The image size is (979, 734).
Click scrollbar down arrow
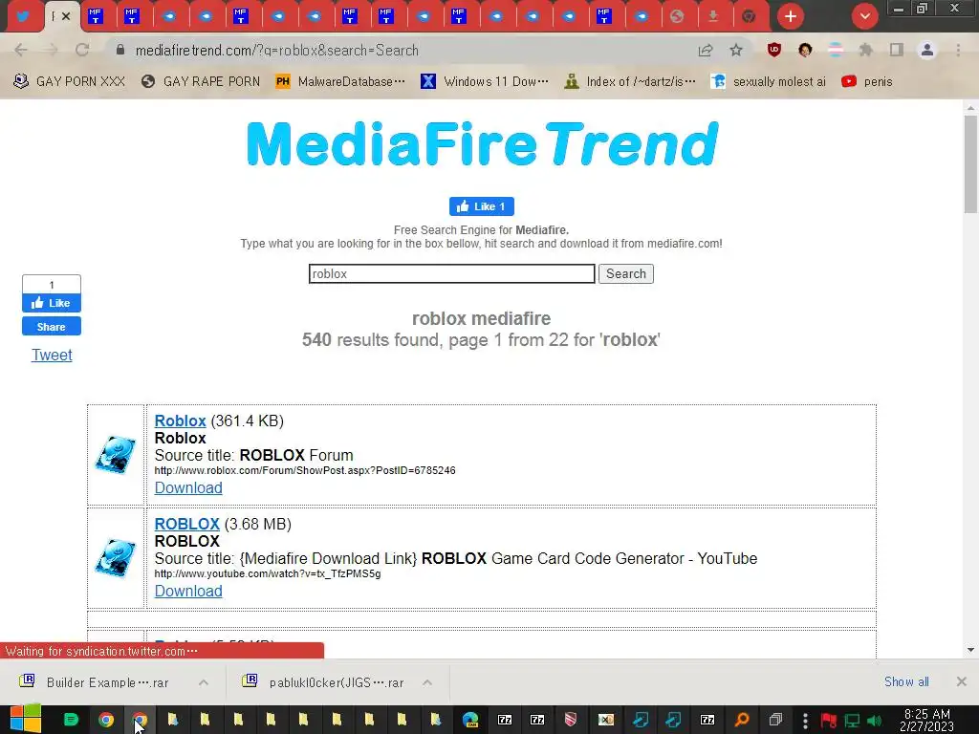click(970, 650)
